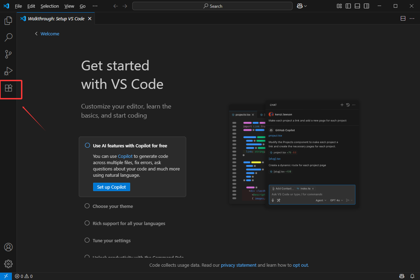Screen dimensions: 420x280
Task: Open the privacy statement link
Action: [x=238, y=265]
